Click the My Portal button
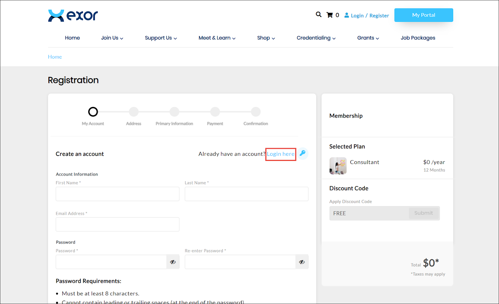 (423, 15)
